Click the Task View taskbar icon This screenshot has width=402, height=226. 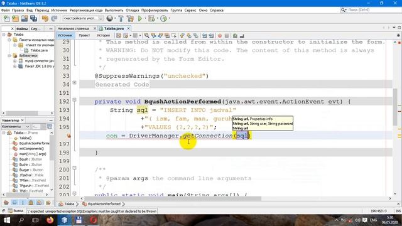35,220
